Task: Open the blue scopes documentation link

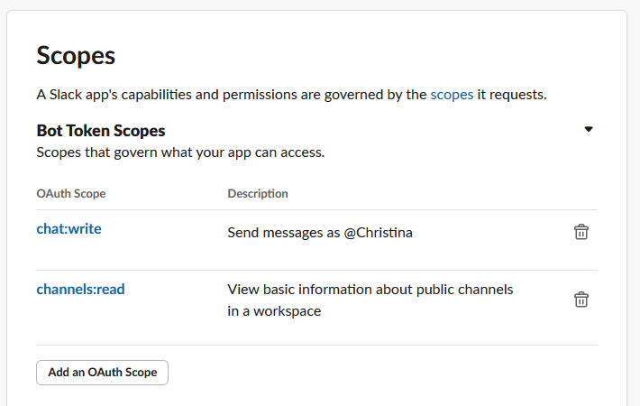Action: (452, 95)
